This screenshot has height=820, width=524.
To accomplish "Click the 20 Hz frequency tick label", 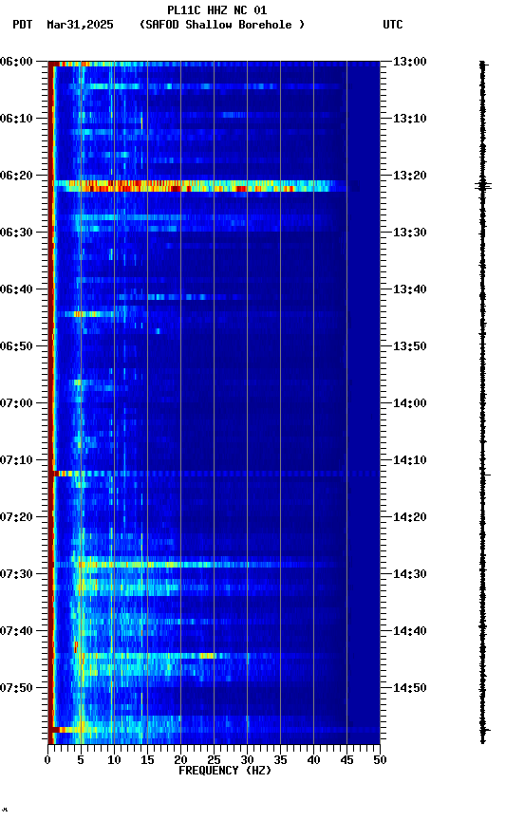I will point(180,760).
